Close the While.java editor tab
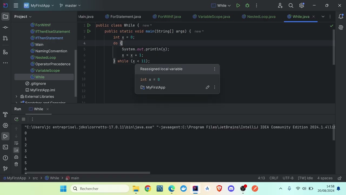Image resolution: width=346 pixels, height=195 pixels. 314,17
